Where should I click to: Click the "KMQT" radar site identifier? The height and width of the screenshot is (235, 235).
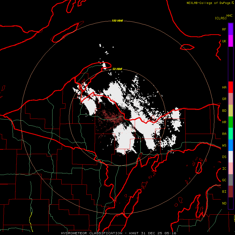click(x=134, y=233)
